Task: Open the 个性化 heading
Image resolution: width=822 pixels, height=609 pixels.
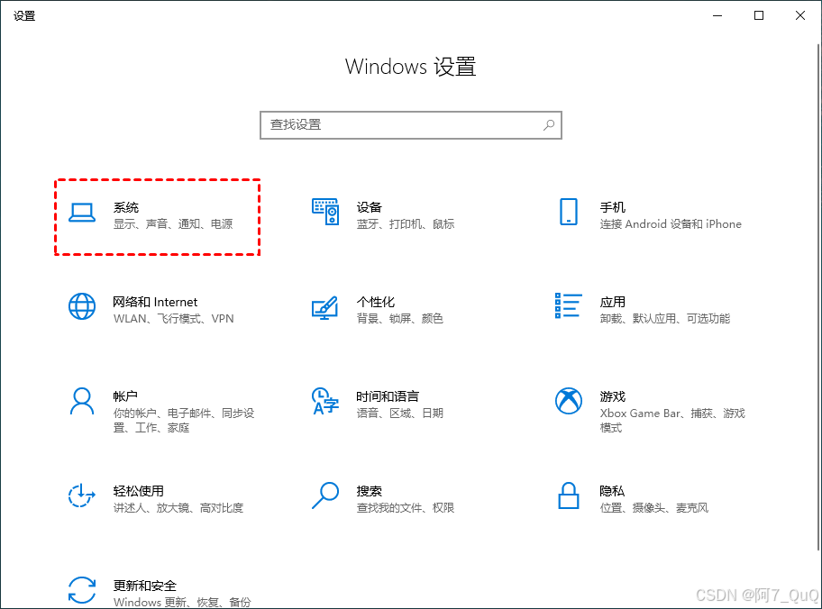Action: click(x=375, y=302)
